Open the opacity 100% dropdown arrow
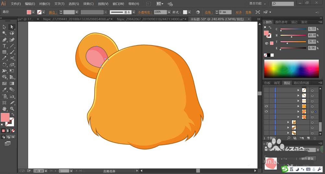 pyautogui.click(x=169, y=12)
